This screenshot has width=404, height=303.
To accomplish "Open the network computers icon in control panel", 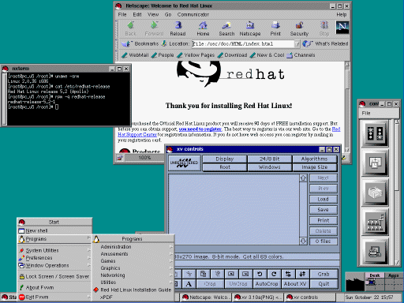I will tap(375, 223).
